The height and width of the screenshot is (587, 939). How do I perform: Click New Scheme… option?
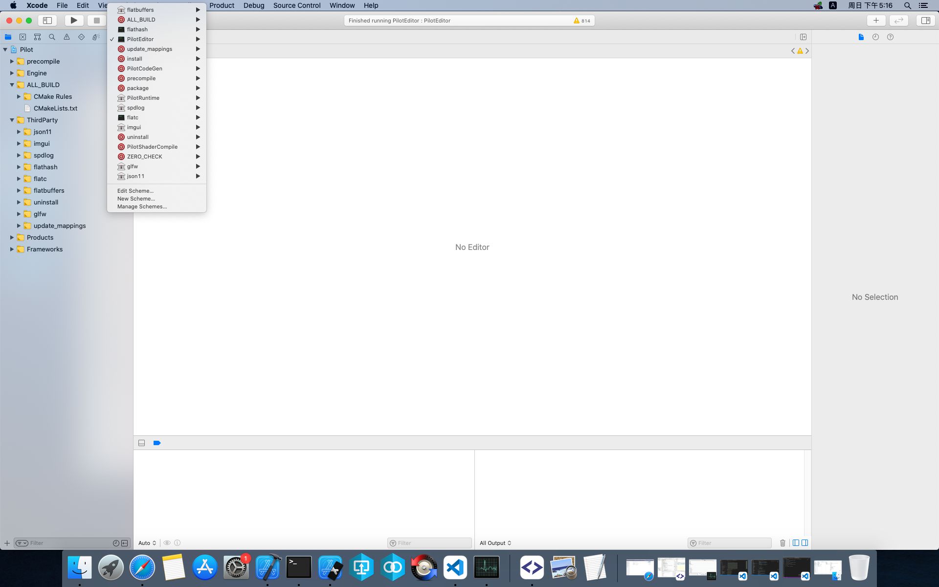pyautogui.click(x=156, y=199)
